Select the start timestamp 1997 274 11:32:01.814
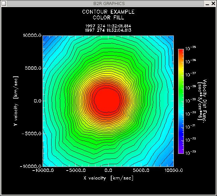The image size is (217, 196). pyautogui.click(x=108, y=26)
